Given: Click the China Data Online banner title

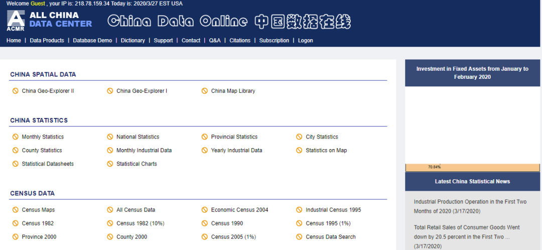Looking at the screenshot, I should click(229, 22).
